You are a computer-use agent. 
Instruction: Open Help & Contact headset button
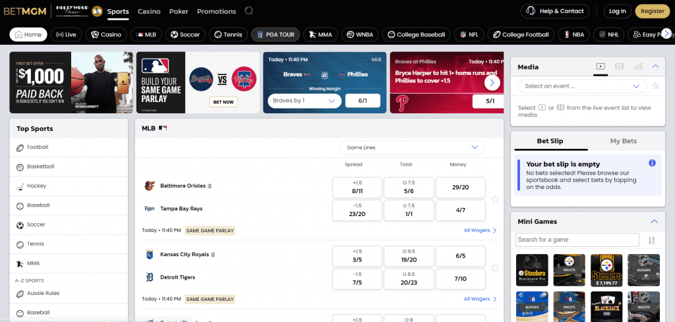[555, 11]
